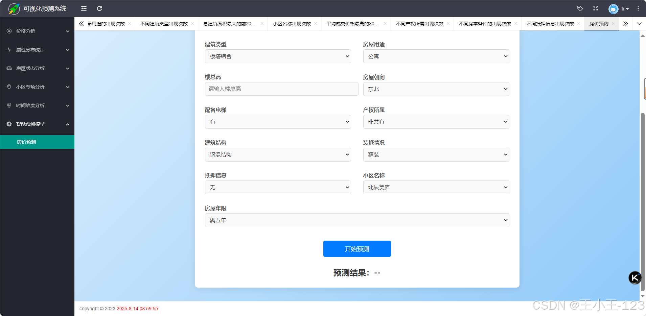The width and height of the screenshot is (646, 316).
Task: Click the rocket logo next to 可视化预测系统
Action: coord(14,8)
